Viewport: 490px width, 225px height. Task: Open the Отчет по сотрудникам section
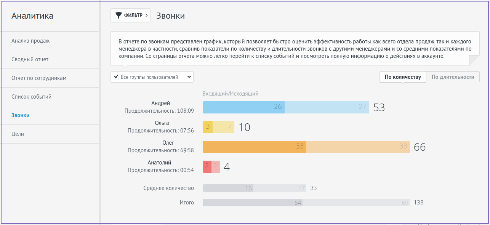40,78
